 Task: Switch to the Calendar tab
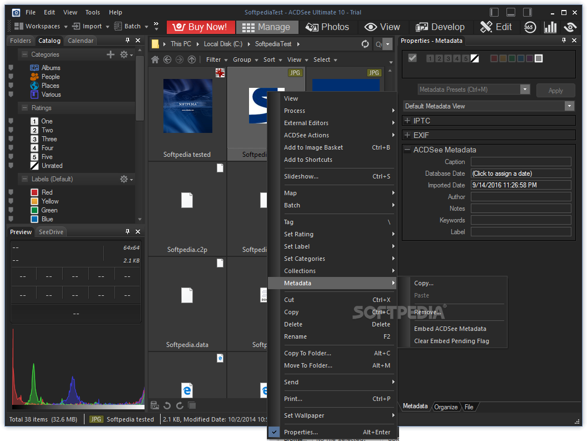coord(81,41)
